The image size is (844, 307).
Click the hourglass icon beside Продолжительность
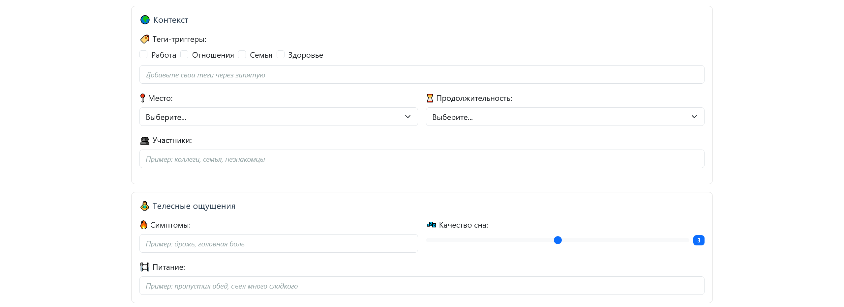click(x=430, y=98)
